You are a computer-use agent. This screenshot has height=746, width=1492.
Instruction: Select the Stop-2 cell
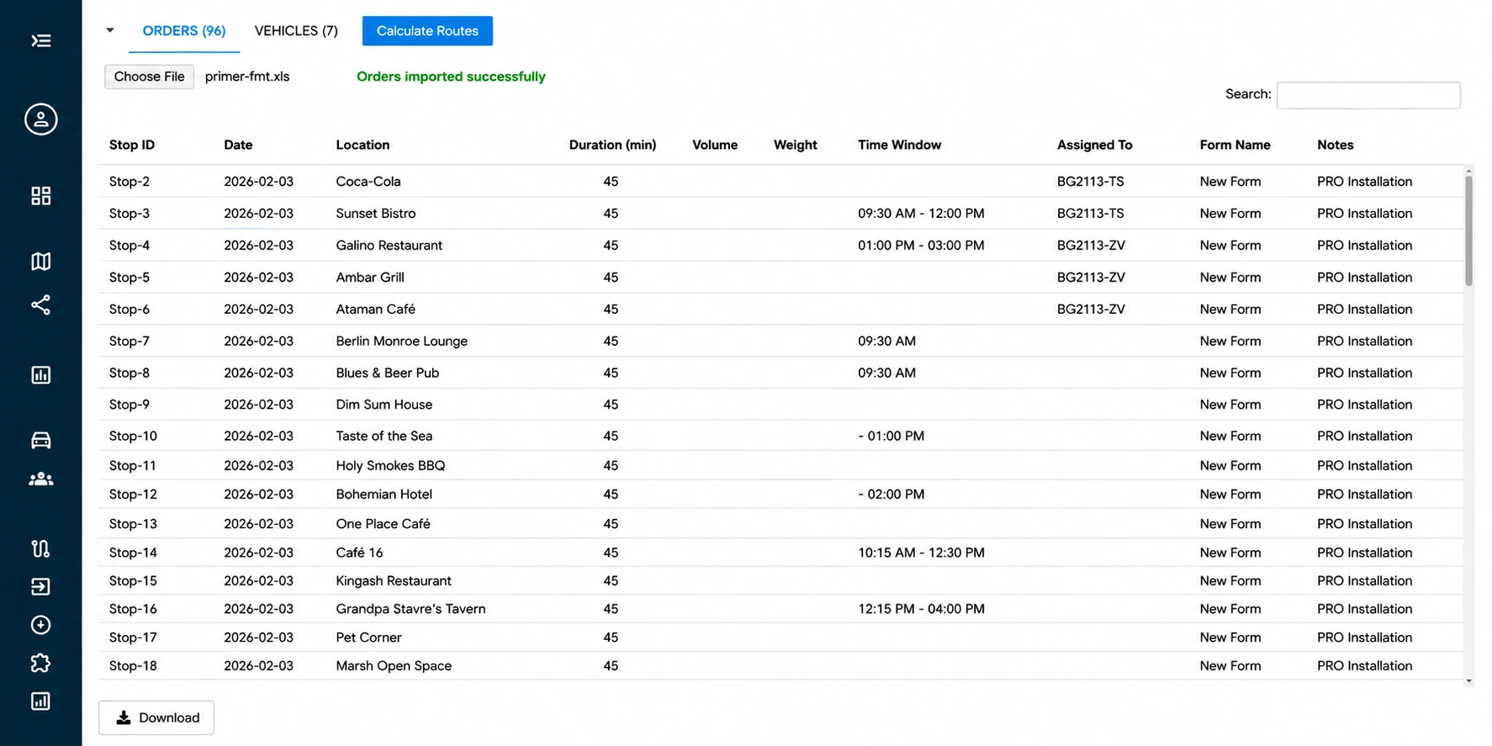pyautogui.click(x=130, y=182)
